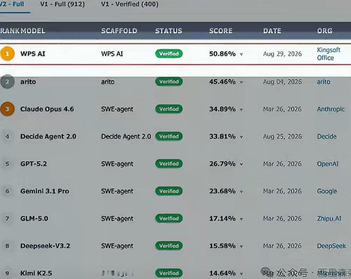The height and width of the screenshot is (279, 351).
Task: Open the OpenAI organization link
Action: [x=328, y=164]
